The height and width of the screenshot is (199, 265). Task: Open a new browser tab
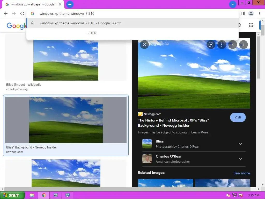click(x=70, y=4)
